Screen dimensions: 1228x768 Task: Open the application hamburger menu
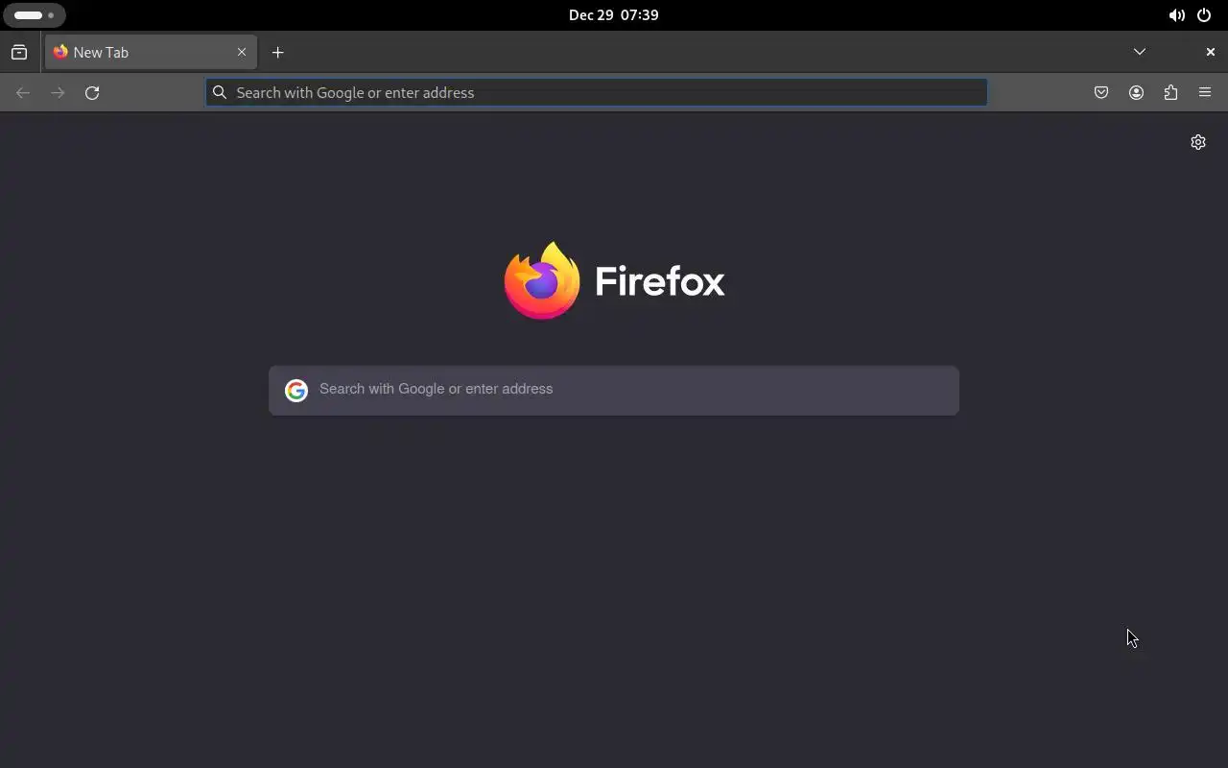pyautogui.click(x=1205, y=92)
